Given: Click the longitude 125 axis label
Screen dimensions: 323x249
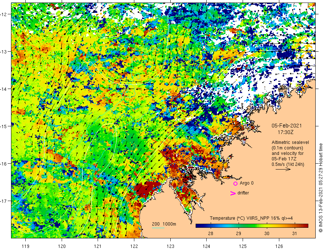Looking at the screenshot, I should coord(243,246).
